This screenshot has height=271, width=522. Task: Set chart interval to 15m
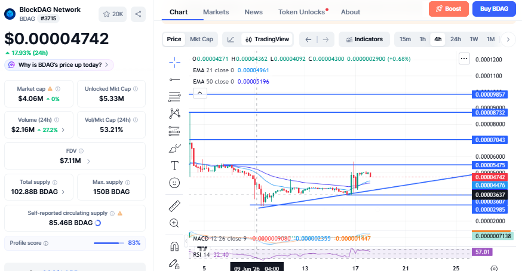[x=405, y=39]
